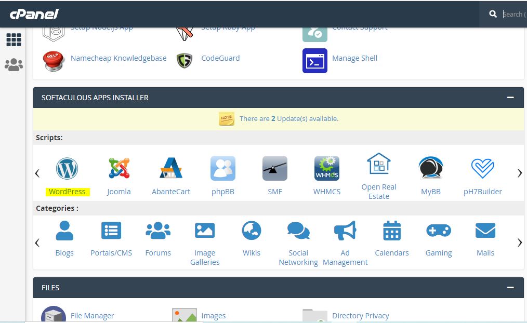Open the Gaming controller category icon
This screenshot has height=323, width=527.
coord(439,231)
